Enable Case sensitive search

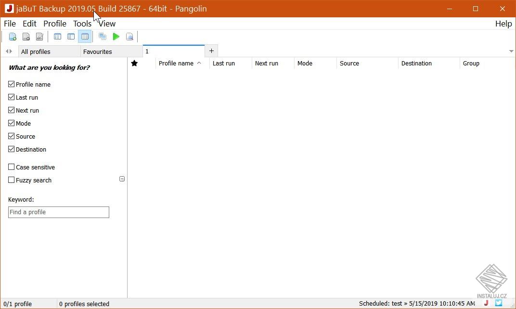(x=11, y=167)
